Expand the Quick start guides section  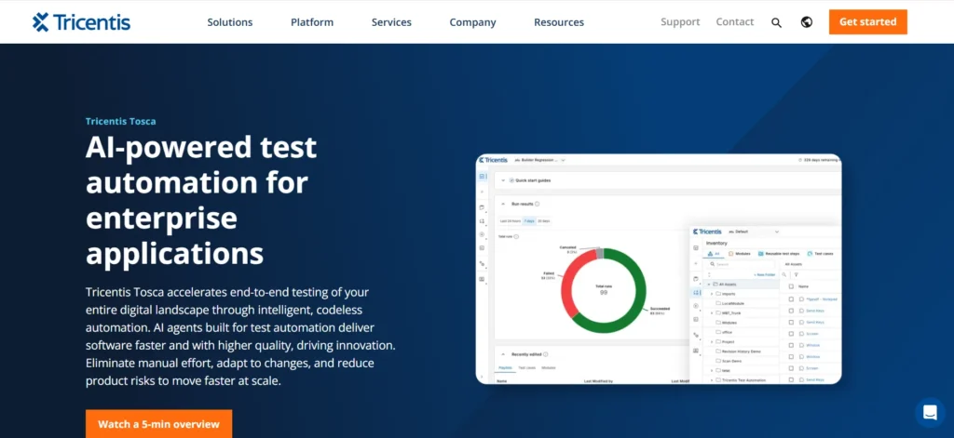[x=503, y=180]
